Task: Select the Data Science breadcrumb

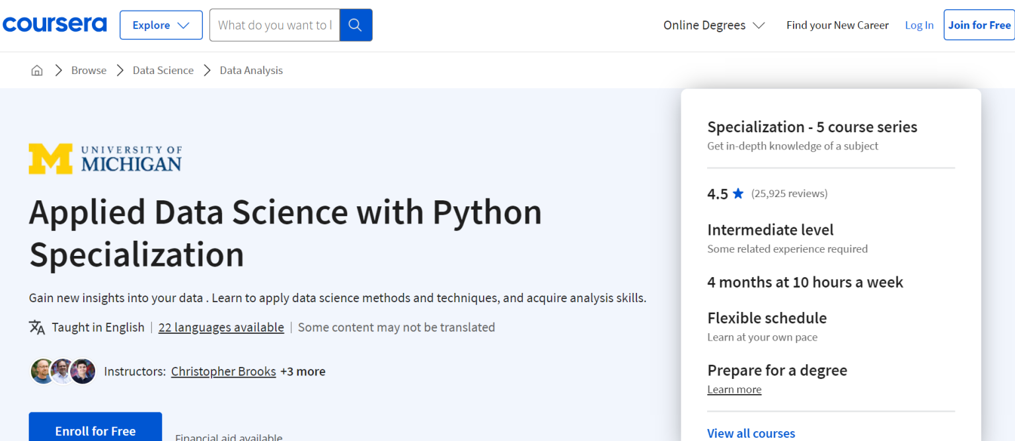Action: (163, 70)
